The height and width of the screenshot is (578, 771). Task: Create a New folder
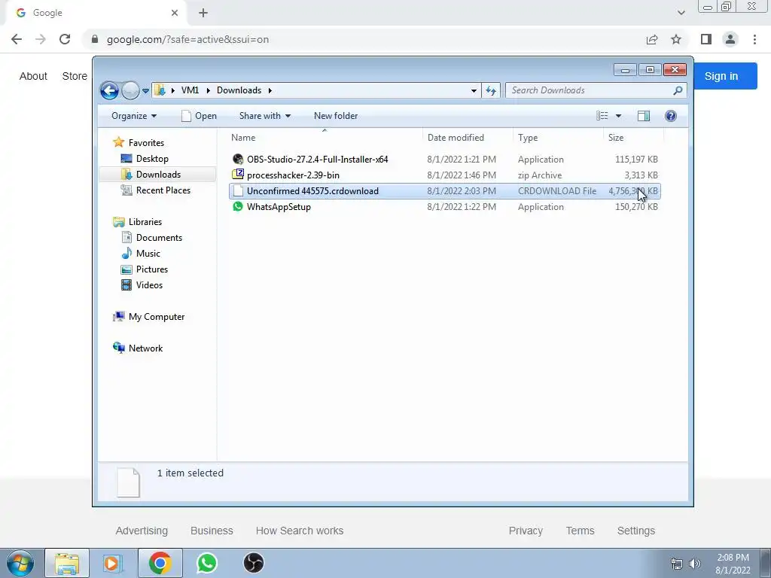(x=336, y=116)
